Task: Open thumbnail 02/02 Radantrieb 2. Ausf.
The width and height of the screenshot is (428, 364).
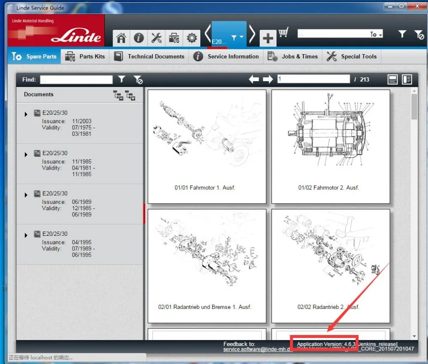Action: (330, 266)
